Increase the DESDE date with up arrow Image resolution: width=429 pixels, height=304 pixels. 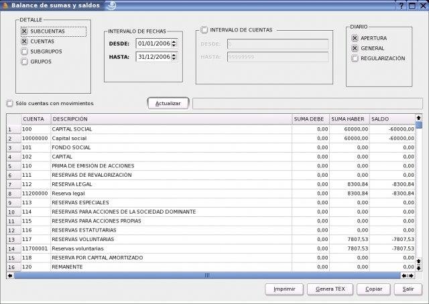(x=174, y=42)
